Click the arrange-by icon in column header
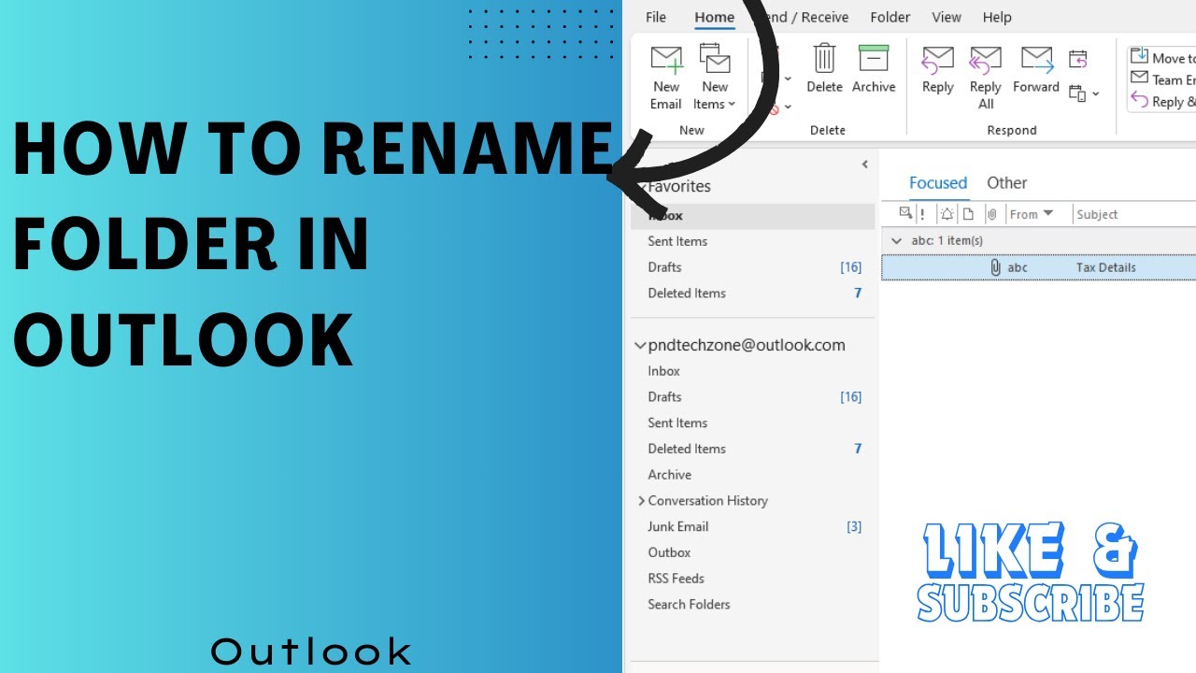 click(904, 214)
